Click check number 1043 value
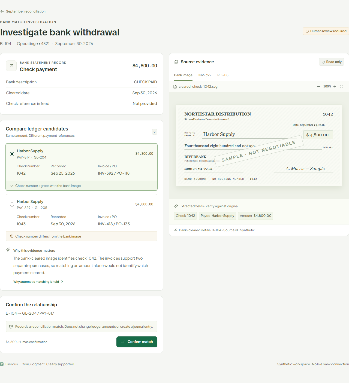The width and height of the screenshot is (349, 383). 21,224
